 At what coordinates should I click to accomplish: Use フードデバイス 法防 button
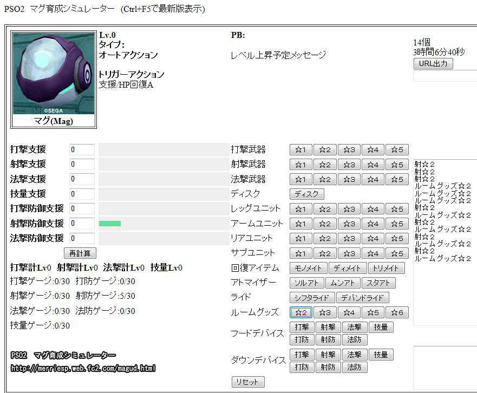tap(355, 339)
